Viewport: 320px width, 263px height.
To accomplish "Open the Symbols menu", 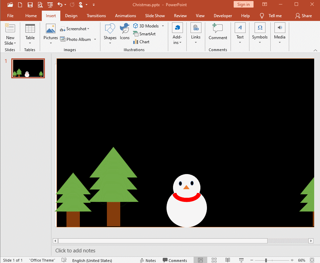I will (x=260, y=33).
